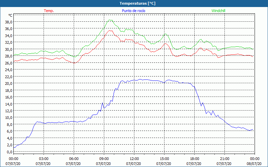Click the 8,0 y-axis value
268x167 pixels.
pyautogui.click(x=9, y=124)
